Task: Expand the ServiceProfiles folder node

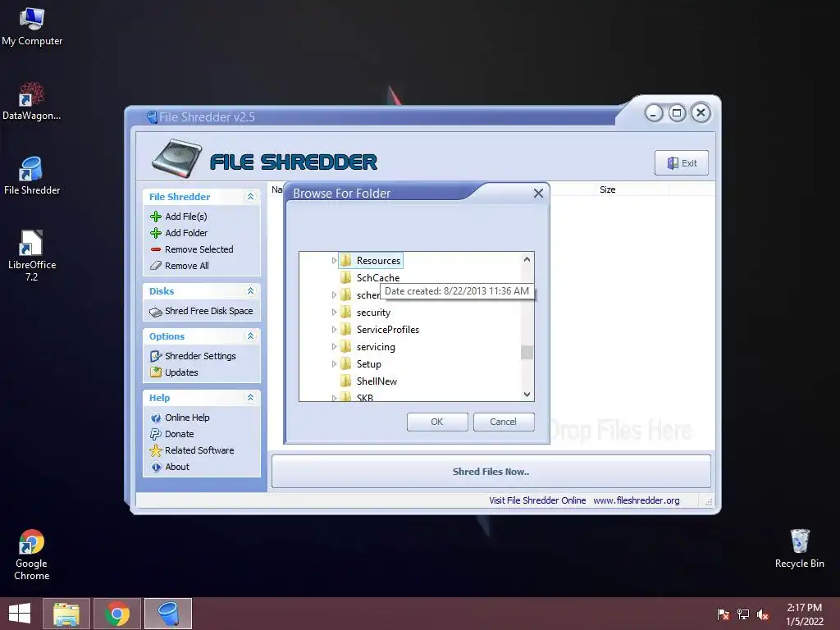Action: (334, 330)
